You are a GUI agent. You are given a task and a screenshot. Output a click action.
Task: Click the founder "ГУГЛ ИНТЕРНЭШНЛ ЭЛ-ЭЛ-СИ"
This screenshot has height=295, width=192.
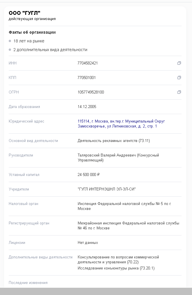(x=107, y=189)
